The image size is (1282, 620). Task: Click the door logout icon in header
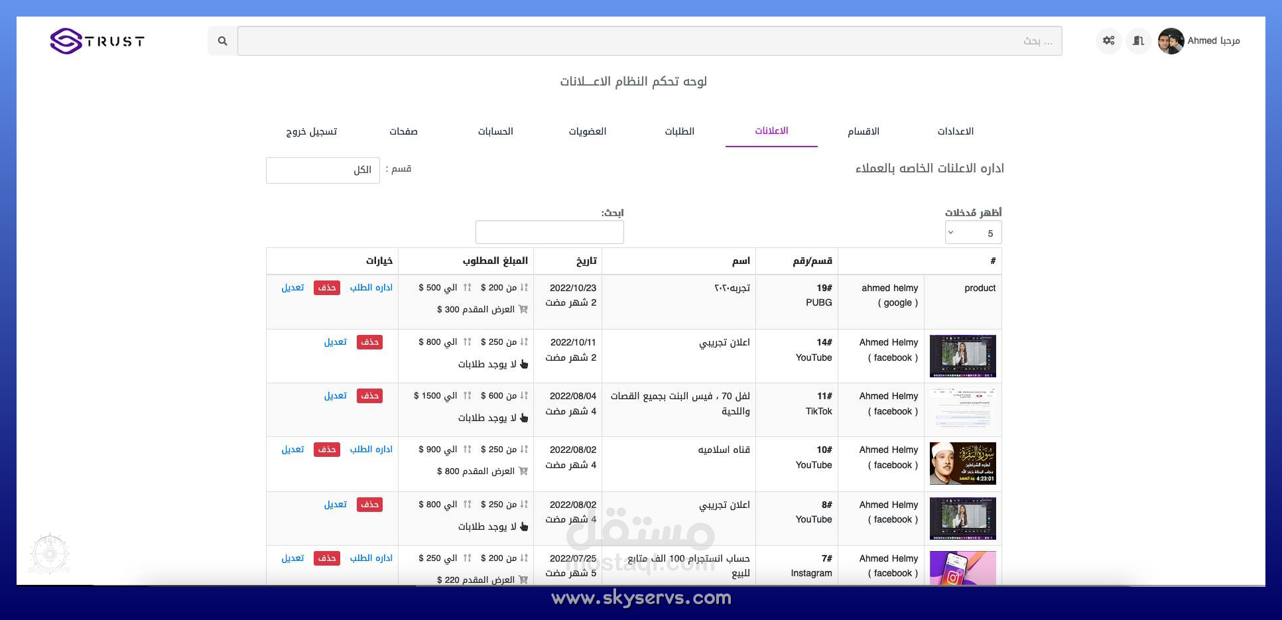1138,41
